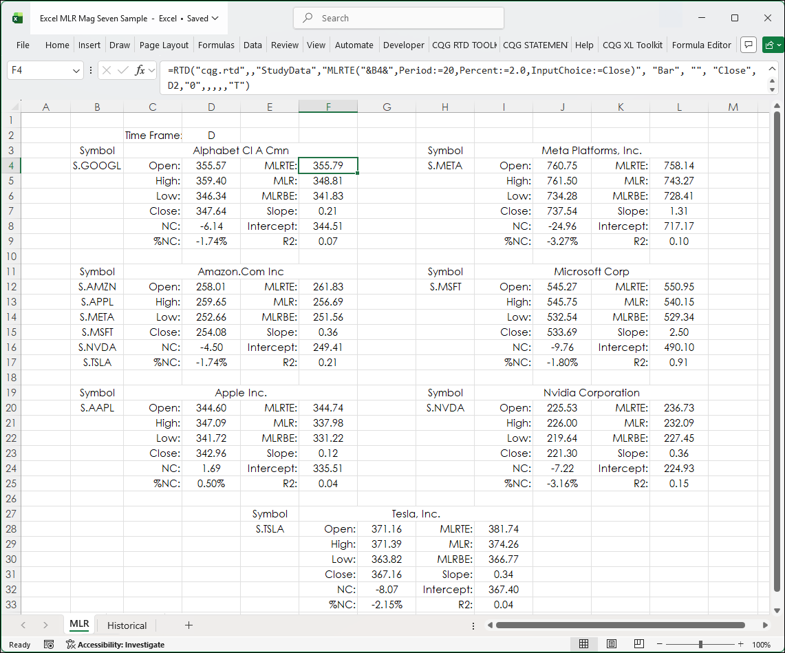Switch to Normal view icon
Screen dimensions: 785x653
[583, 644]
